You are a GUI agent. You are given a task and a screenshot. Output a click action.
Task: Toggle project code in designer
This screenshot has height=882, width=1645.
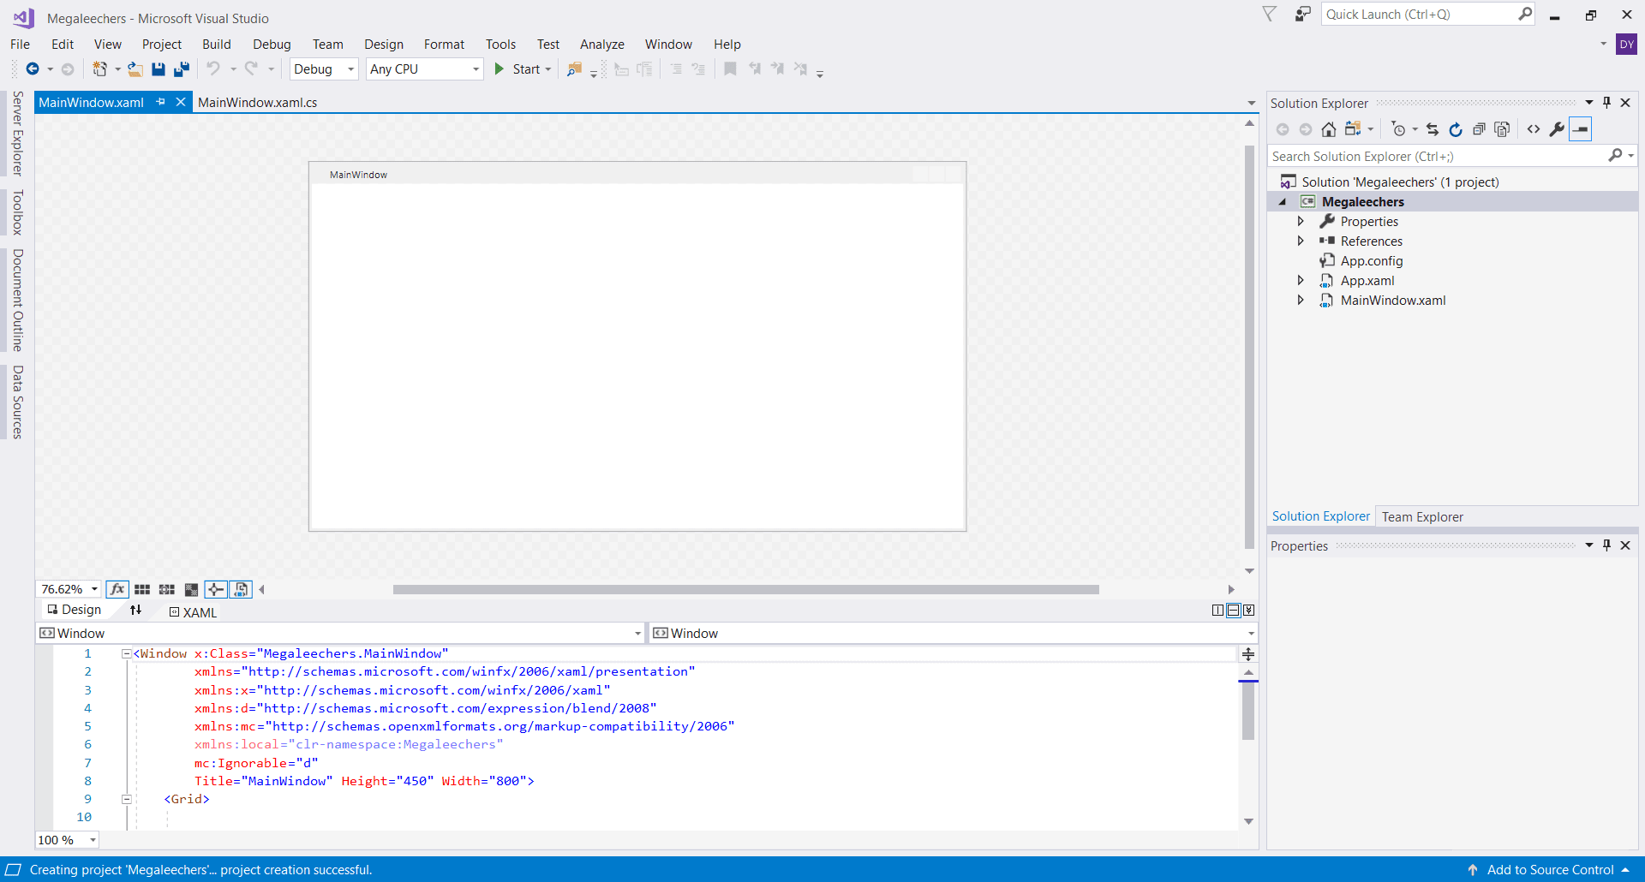[241, 589]
